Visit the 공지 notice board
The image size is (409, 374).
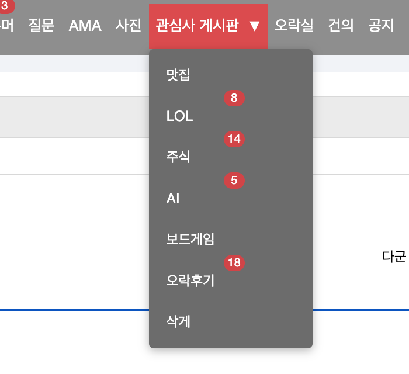(381, 26)
